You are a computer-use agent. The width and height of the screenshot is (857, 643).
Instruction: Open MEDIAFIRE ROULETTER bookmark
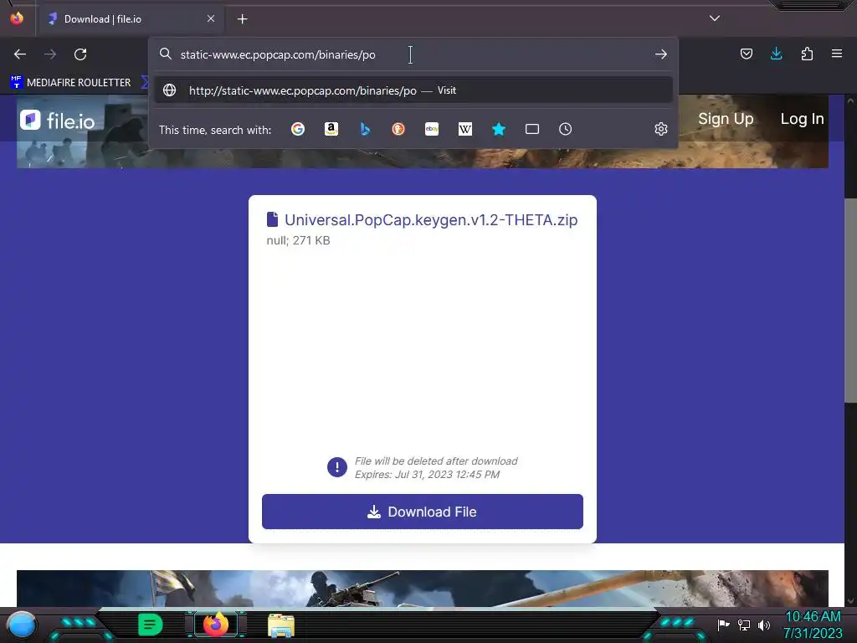71,83
